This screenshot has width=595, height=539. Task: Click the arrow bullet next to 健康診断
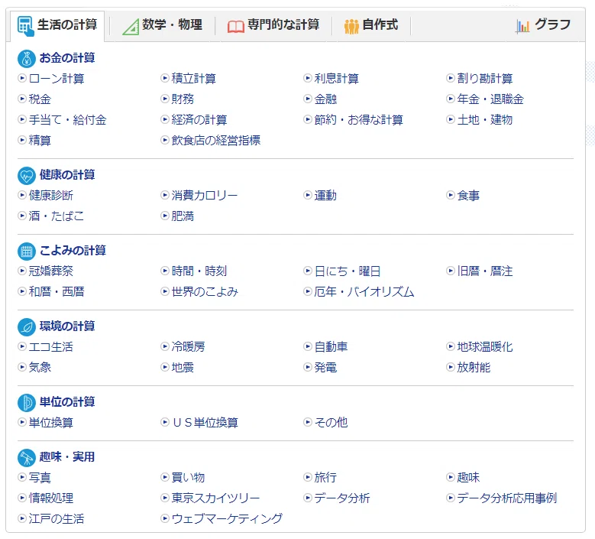(22, 195)
